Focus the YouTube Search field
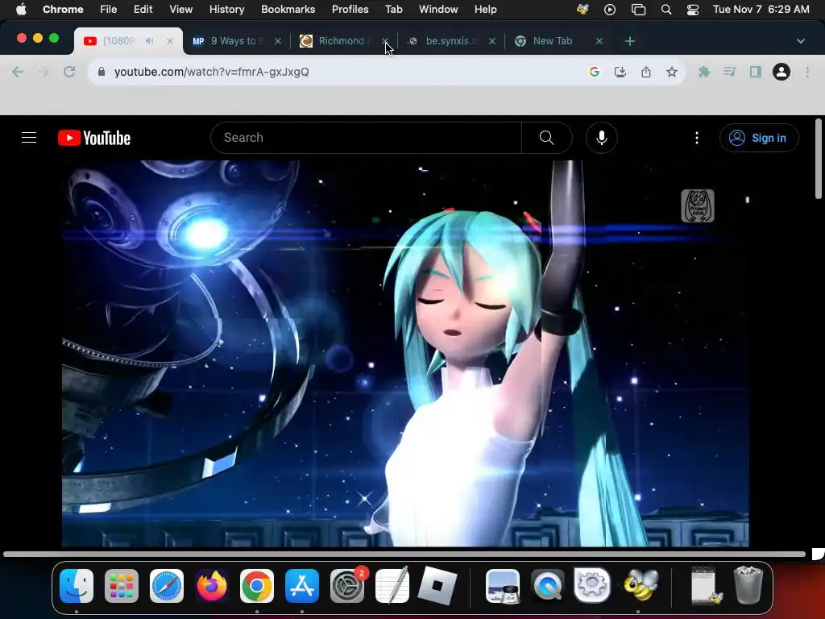This screenshot has width=825, height=619. pyautogui.click(x=367, y=138)
